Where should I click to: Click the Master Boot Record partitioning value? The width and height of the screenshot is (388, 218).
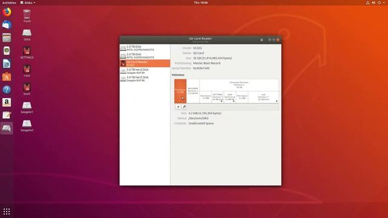coord(207,63)
